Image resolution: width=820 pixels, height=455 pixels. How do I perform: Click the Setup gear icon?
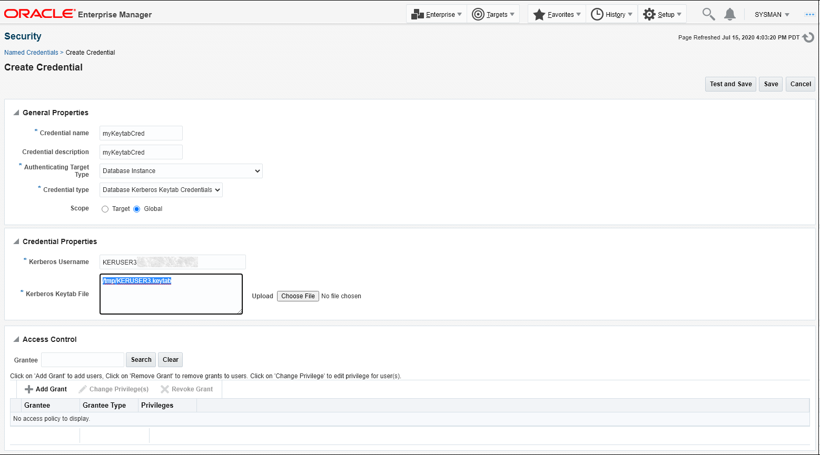click(x=649, y=15)
